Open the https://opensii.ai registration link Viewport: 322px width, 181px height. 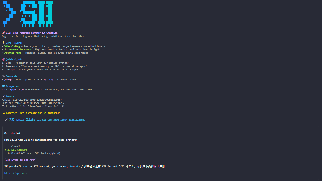tap(18, 173)
